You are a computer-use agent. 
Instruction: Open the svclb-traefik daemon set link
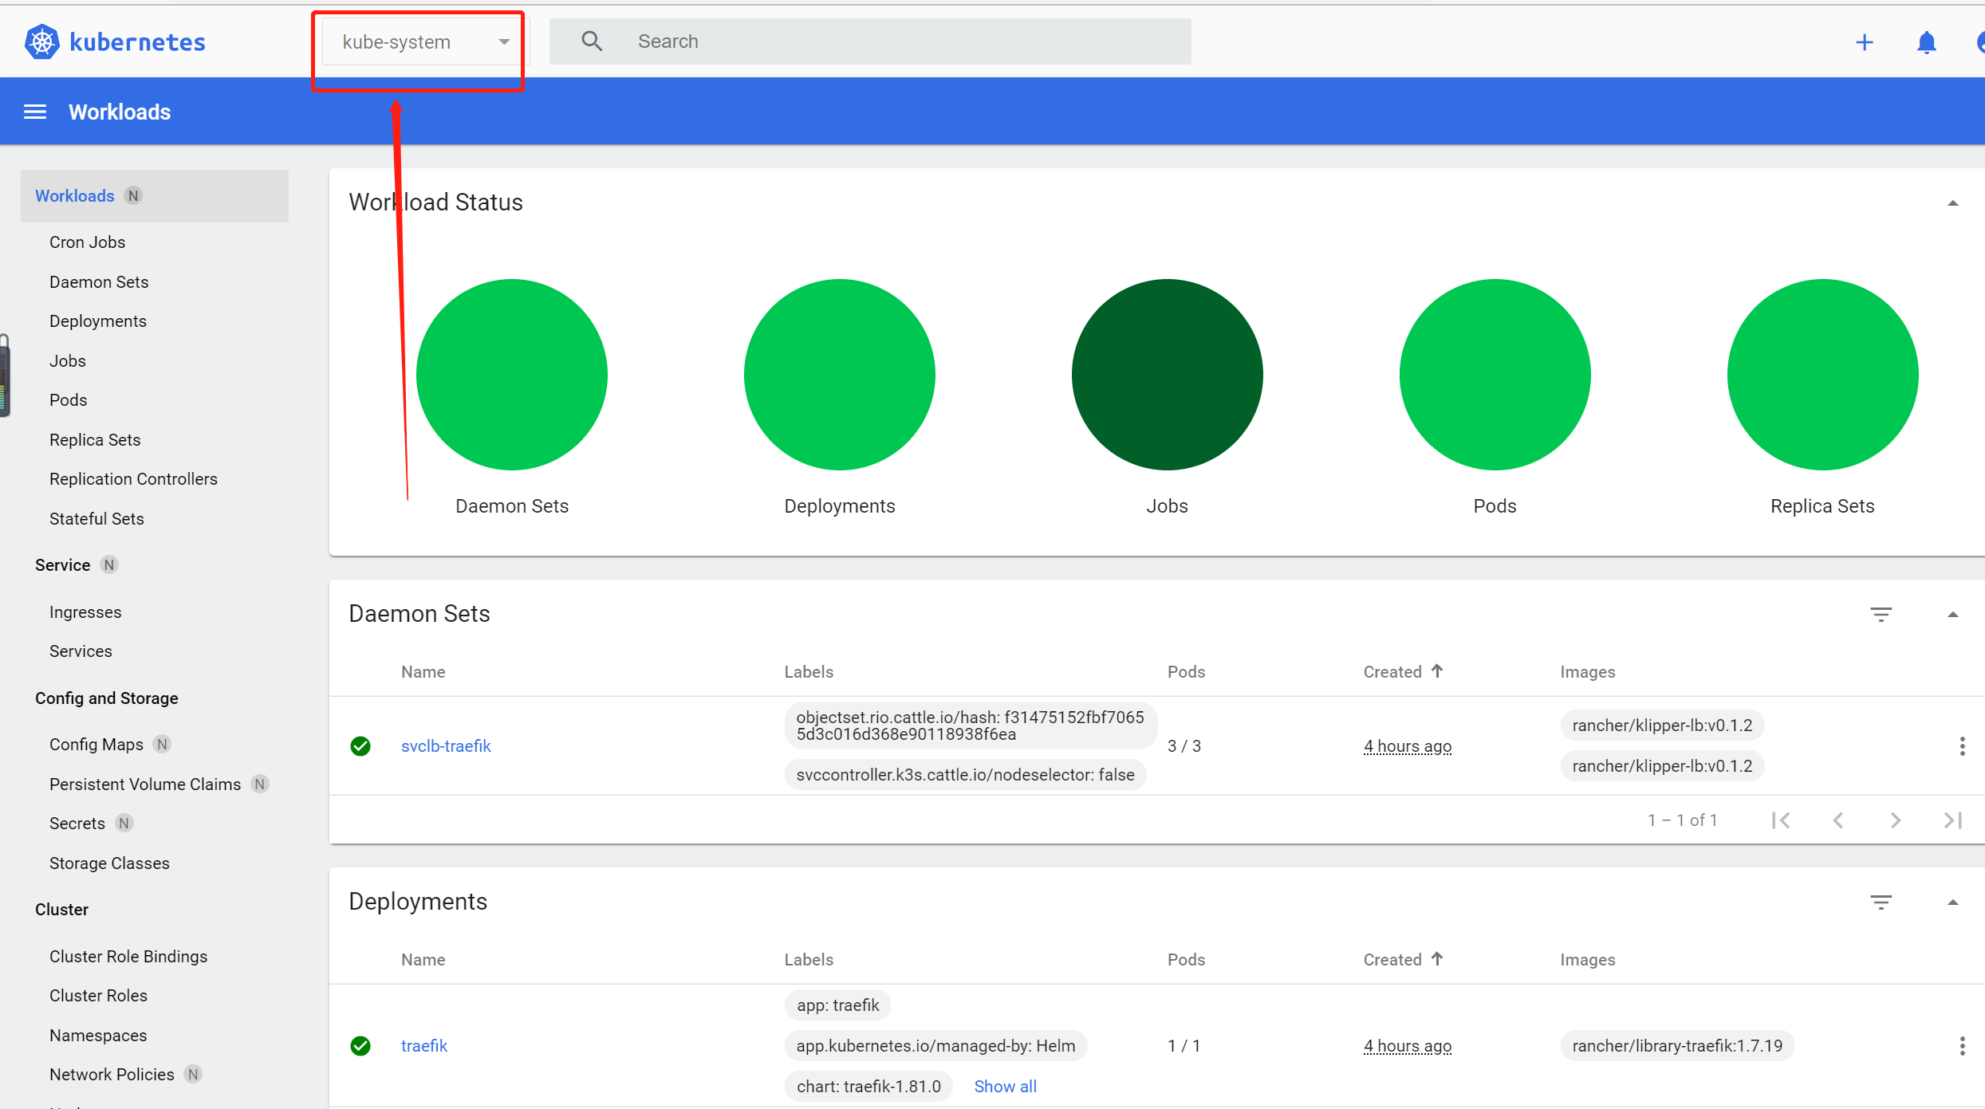coord(446,746)
